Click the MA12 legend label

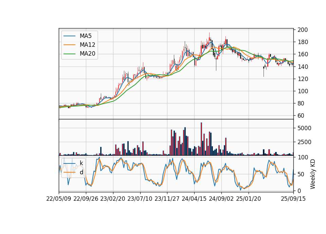tap(87, 45)
